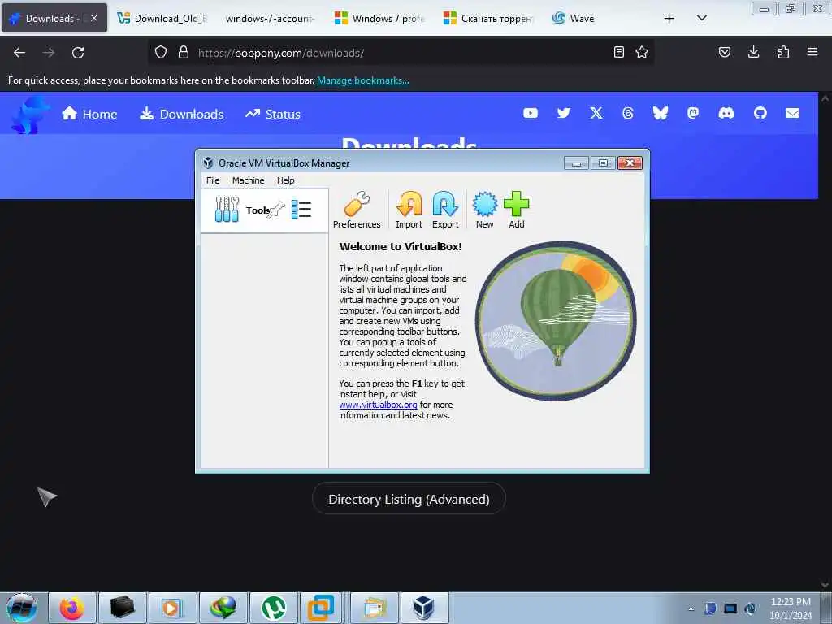Open the Firefox downloads panel

(753, 53)
